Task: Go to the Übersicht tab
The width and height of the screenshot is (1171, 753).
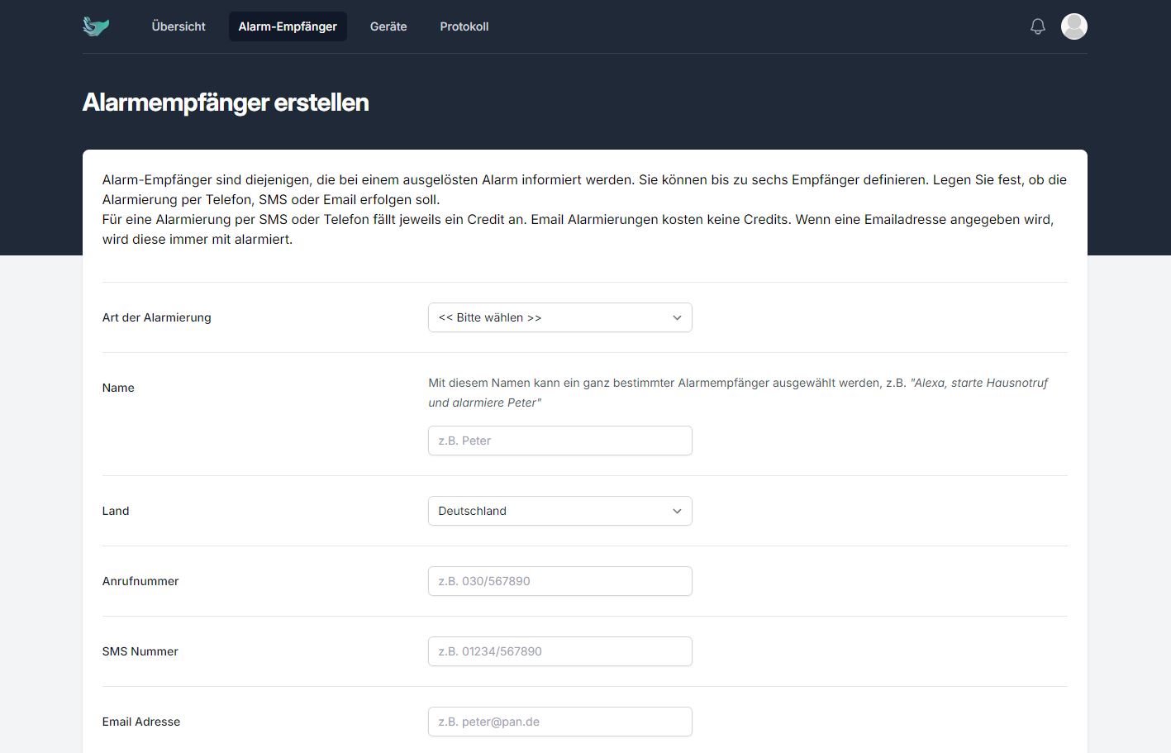Action: pos(179,26)
